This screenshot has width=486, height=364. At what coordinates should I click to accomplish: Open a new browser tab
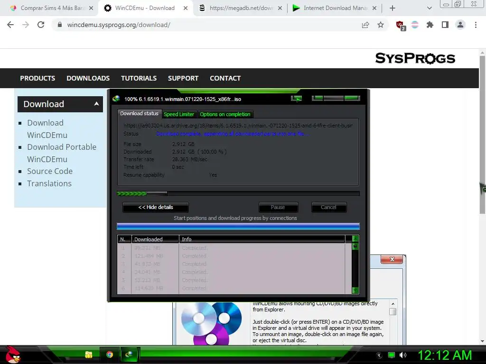coord(393,8)
